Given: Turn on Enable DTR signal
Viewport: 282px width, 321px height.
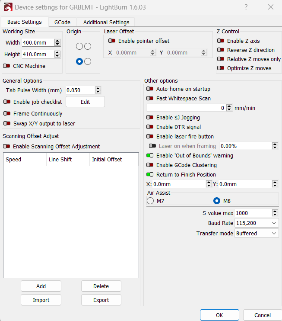Looking at the screenshot, I should 150,127.
